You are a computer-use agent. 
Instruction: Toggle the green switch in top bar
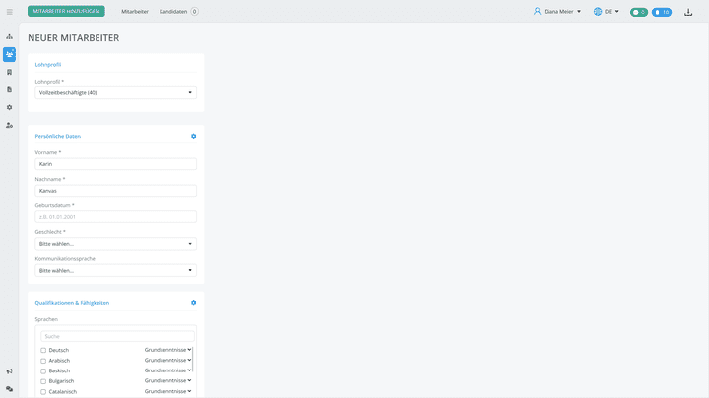pos(638,12)
